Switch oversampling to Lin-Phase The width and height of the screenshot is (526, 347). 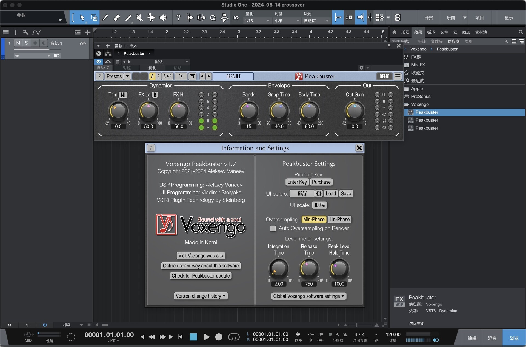[339, 219]
